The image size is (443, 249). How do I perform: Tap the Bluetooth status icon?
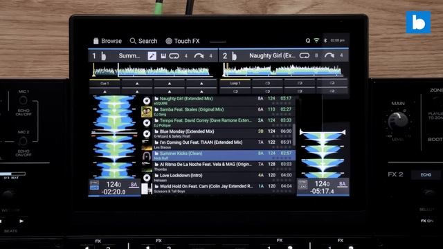325,41
